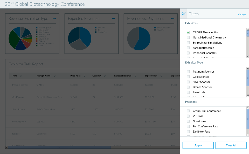
Task: Sort table by Expected Revenue column
Action: tap(135, 76)
